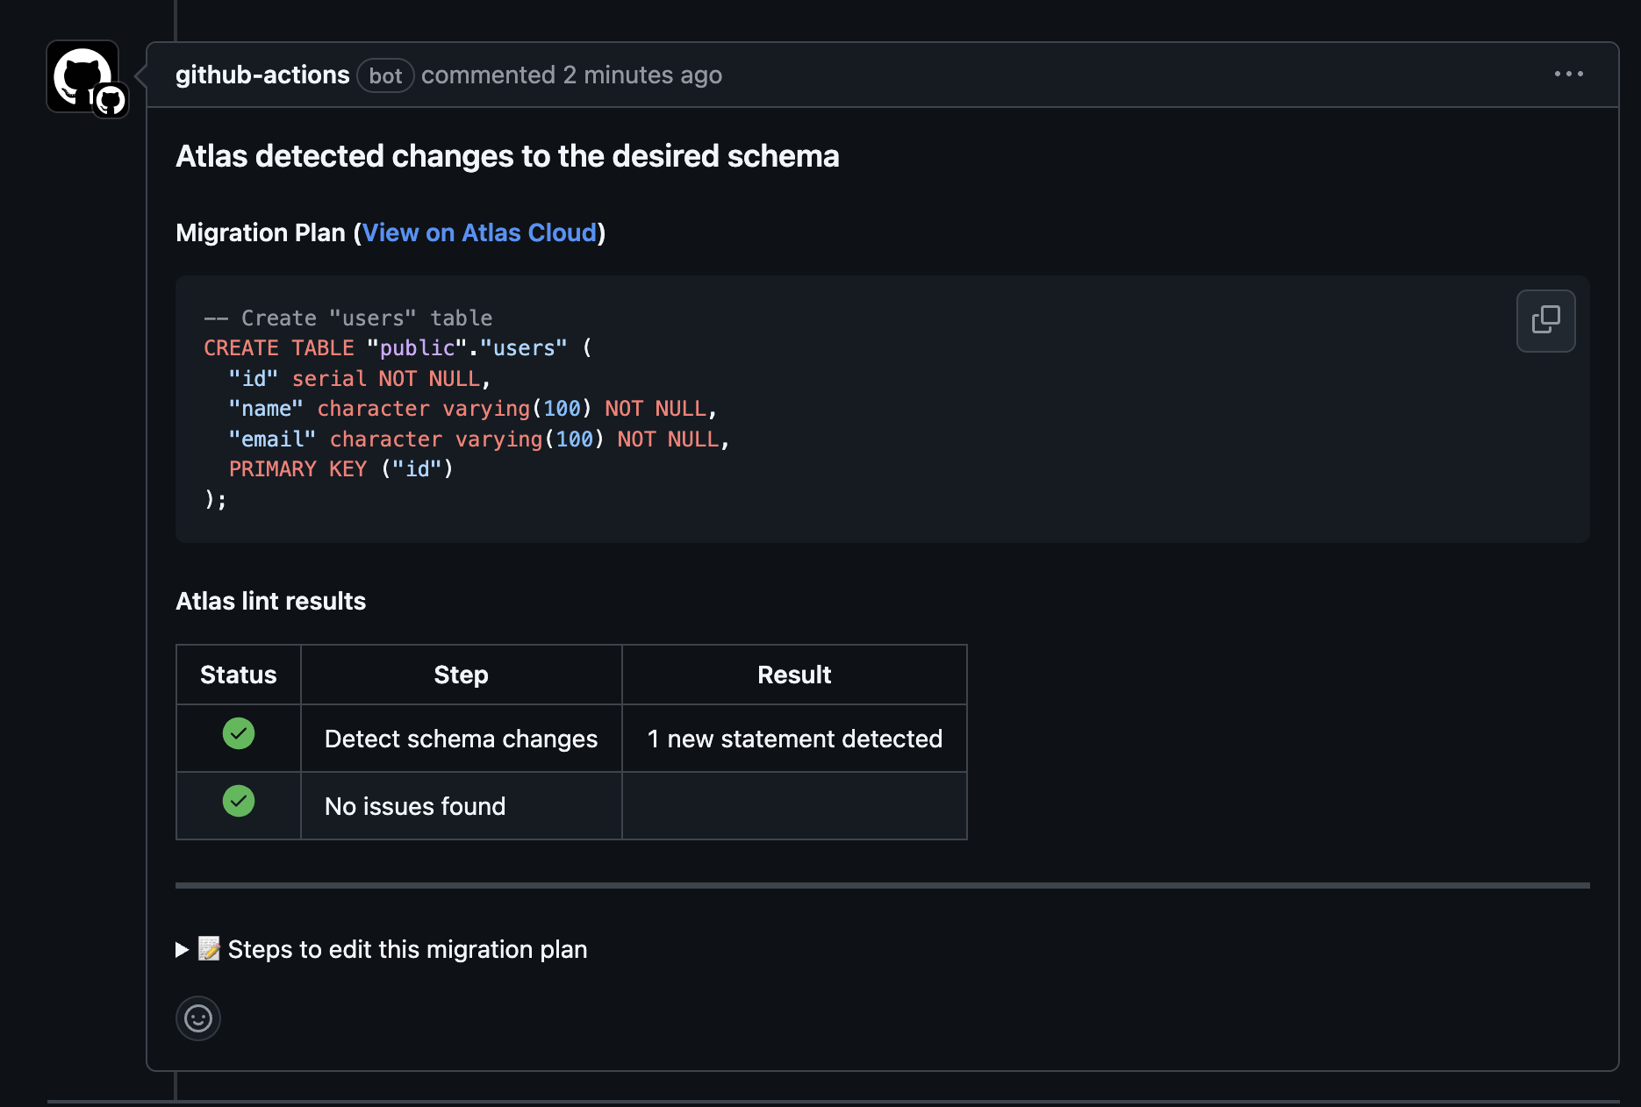Click the memo icon beside migration plan steps

click(x=209, y=948)
